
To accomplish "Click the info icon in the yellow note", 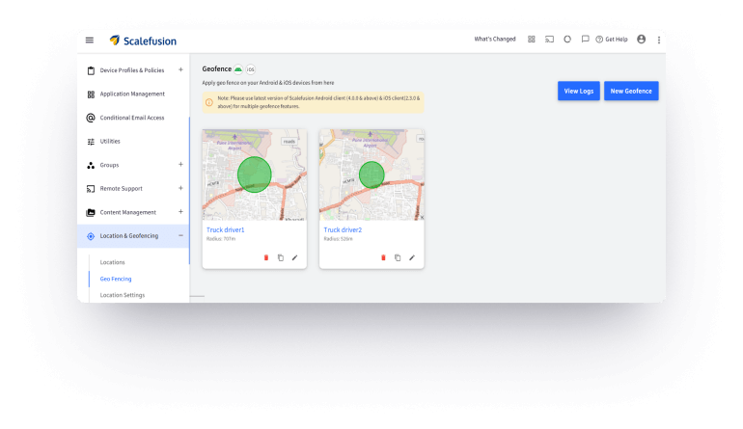I will coord(209,102).
